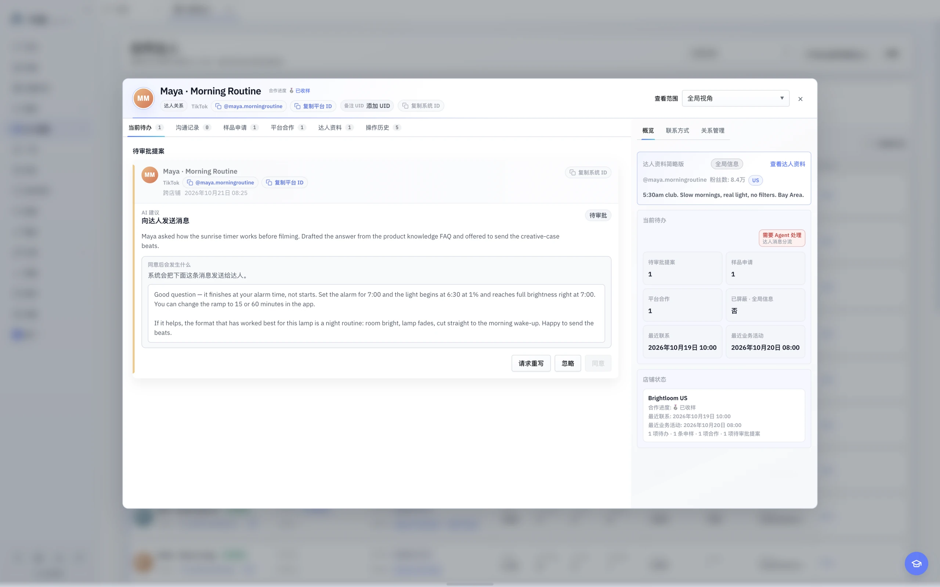Click 复制系统 ID in proposal card
This screenshot has width=940, height=587.
click(588, 172)
